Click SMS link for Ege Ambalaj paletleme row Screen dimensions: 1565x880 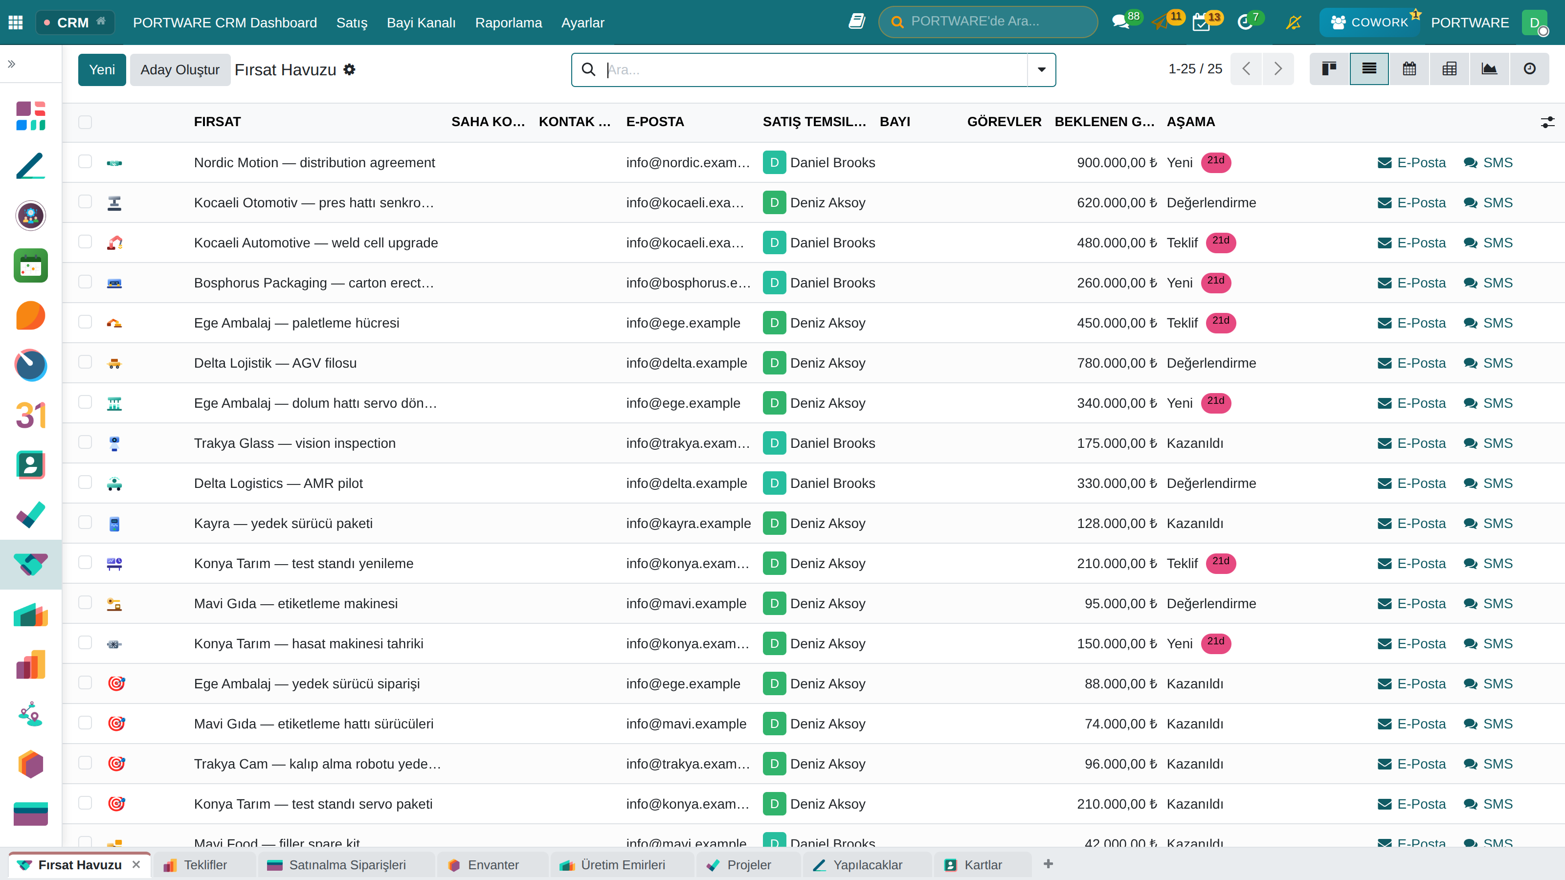1488,323
